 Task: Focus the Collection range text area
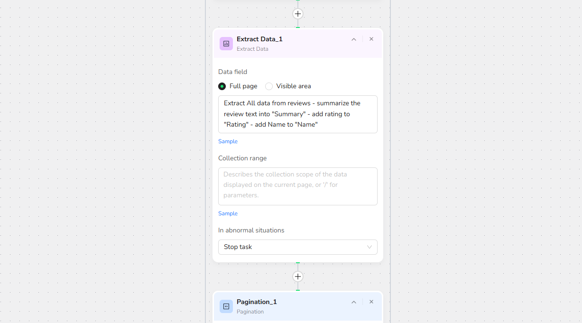[x=297, y=186]
